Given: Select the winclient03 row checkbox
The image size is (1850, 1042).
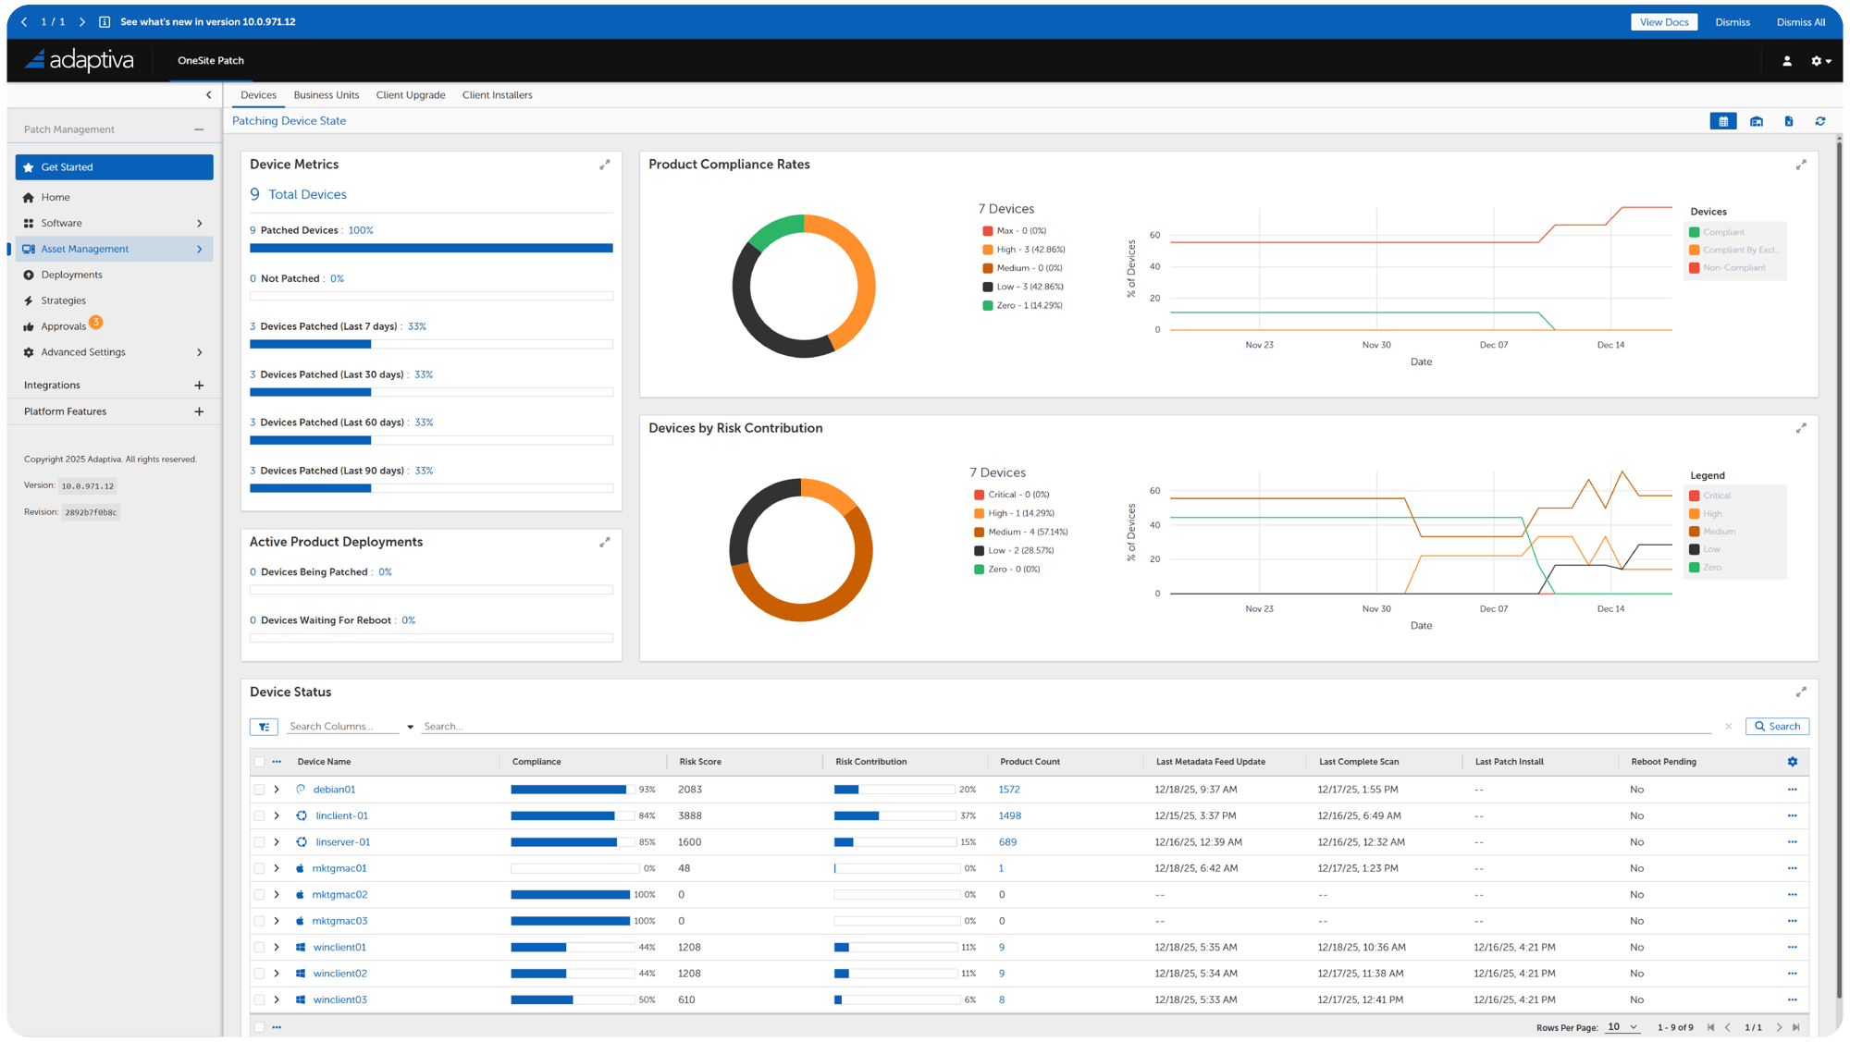Looking at the screenshot, I should click(260, 999).
